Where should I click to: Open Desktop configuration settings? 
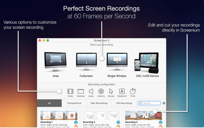(81, 93)
